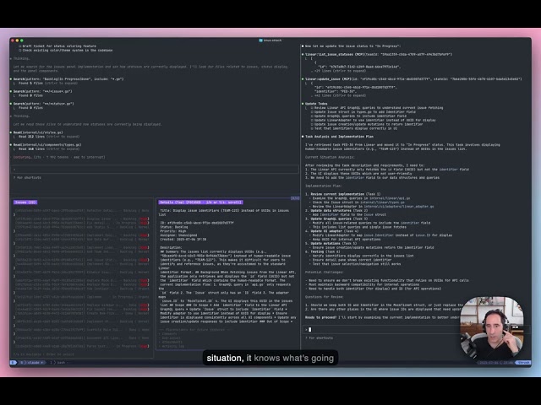
Task: Click bullet beside Search **/*status*.go call
Action: coord(11,103)
